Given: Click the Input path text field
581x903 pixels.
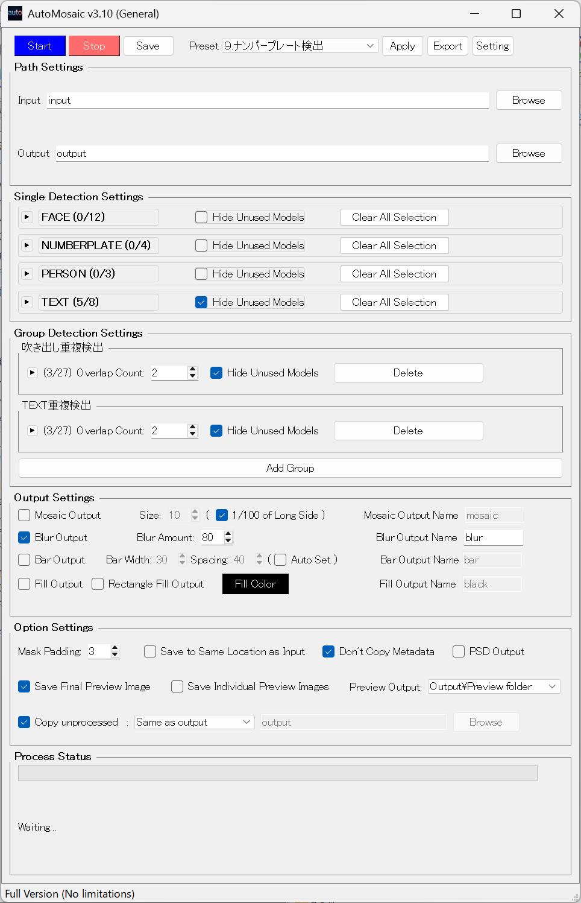Looking at the screenshot, I should point(268,100).
